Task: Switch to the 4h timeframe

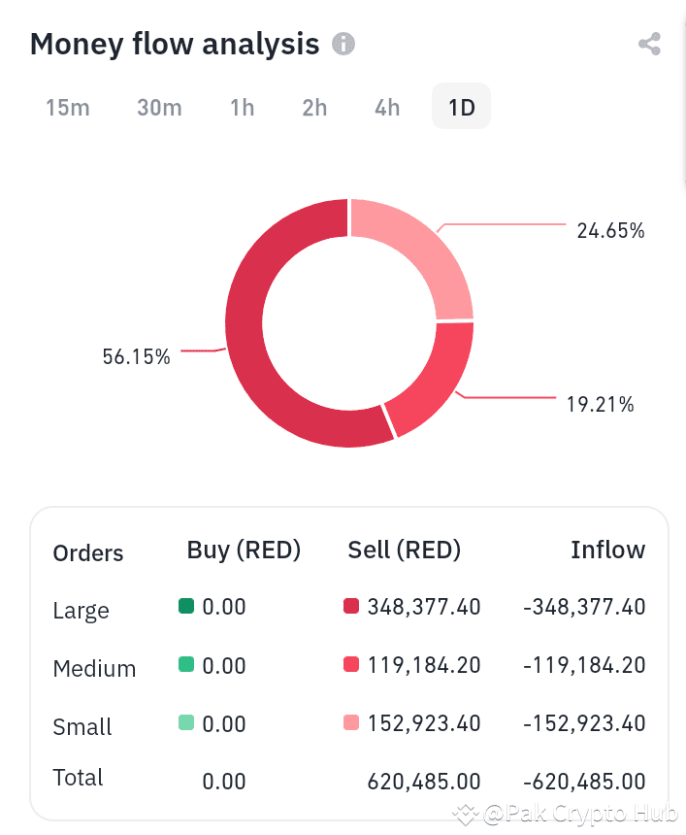Action: (387, 108)
